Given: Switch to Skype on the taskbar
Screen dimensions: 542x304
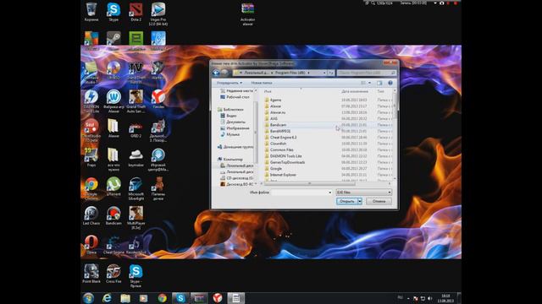Looking at the screenshot, I should 180,298.
